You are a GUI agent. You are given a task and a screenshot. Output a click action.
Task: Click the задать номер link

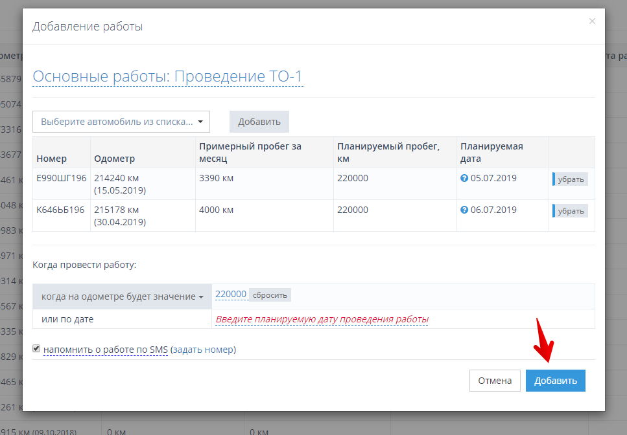tap(203, 350)
